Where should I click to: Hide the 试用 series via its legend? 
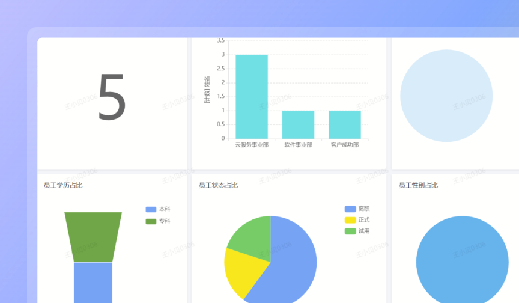point(357,231)
